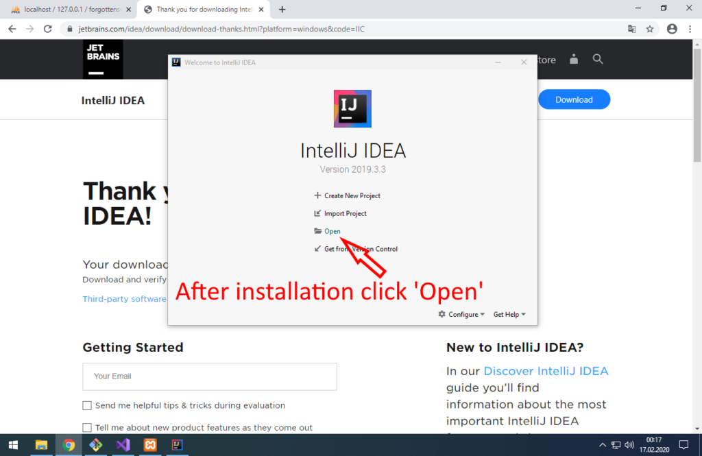Minimize the Welcome to IntelliJ IDEA dialog
The height and width of the screenshot is (456, 702).
click(498, 62)
